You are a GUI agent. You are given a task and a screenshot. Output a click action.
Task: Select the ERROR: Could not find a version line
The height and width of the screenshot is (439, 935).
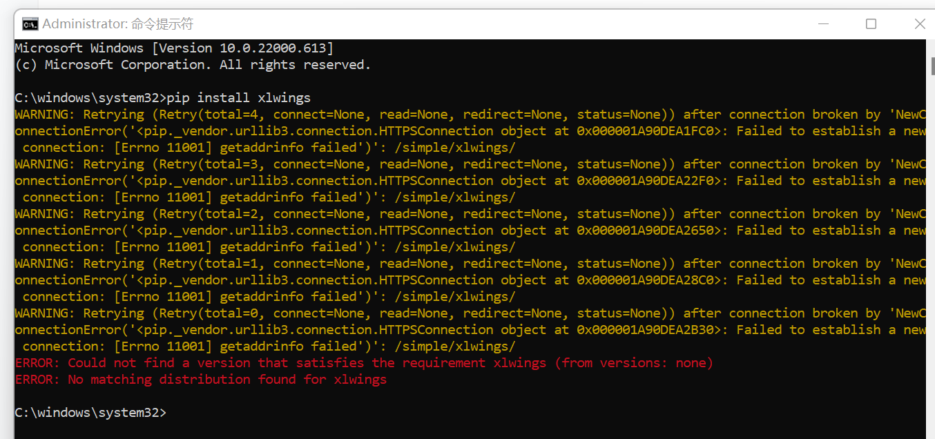pos(363,362)
